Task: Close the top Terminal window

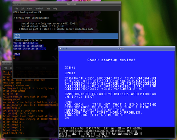Action: click(15, 4)
